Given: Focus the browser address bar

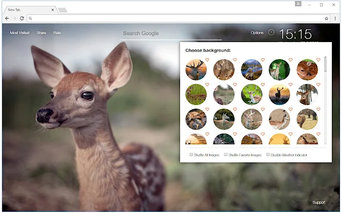Looking at the screenshot, I should point(178,19).
